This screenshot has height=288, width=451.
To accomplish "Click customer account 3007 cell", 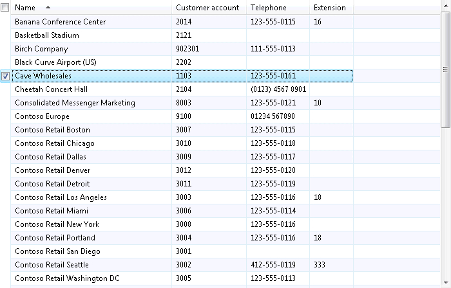I will point(209,130).
